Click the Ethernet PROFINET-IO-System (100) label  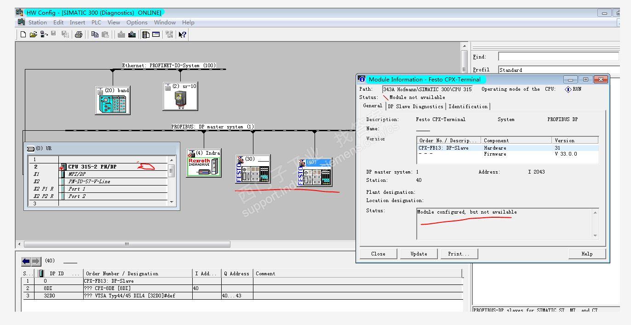click(169, 65)
